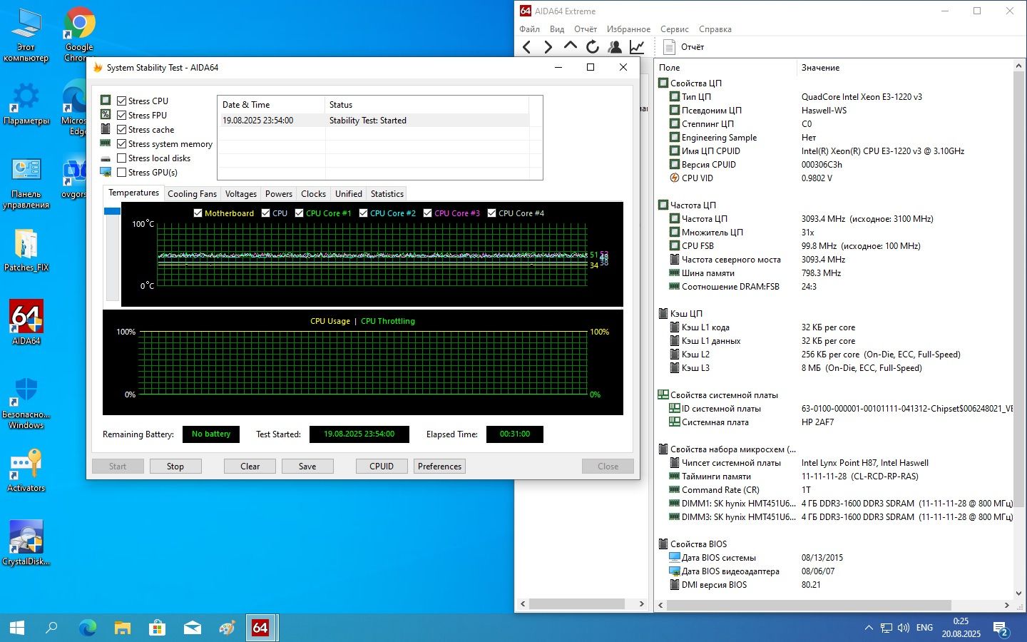Click AIDA64 vertical scrollbar down arrow
The height and width of the screenshot is (642, 1027).
1018,593
